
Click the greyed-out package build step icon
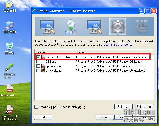[141, 27]
